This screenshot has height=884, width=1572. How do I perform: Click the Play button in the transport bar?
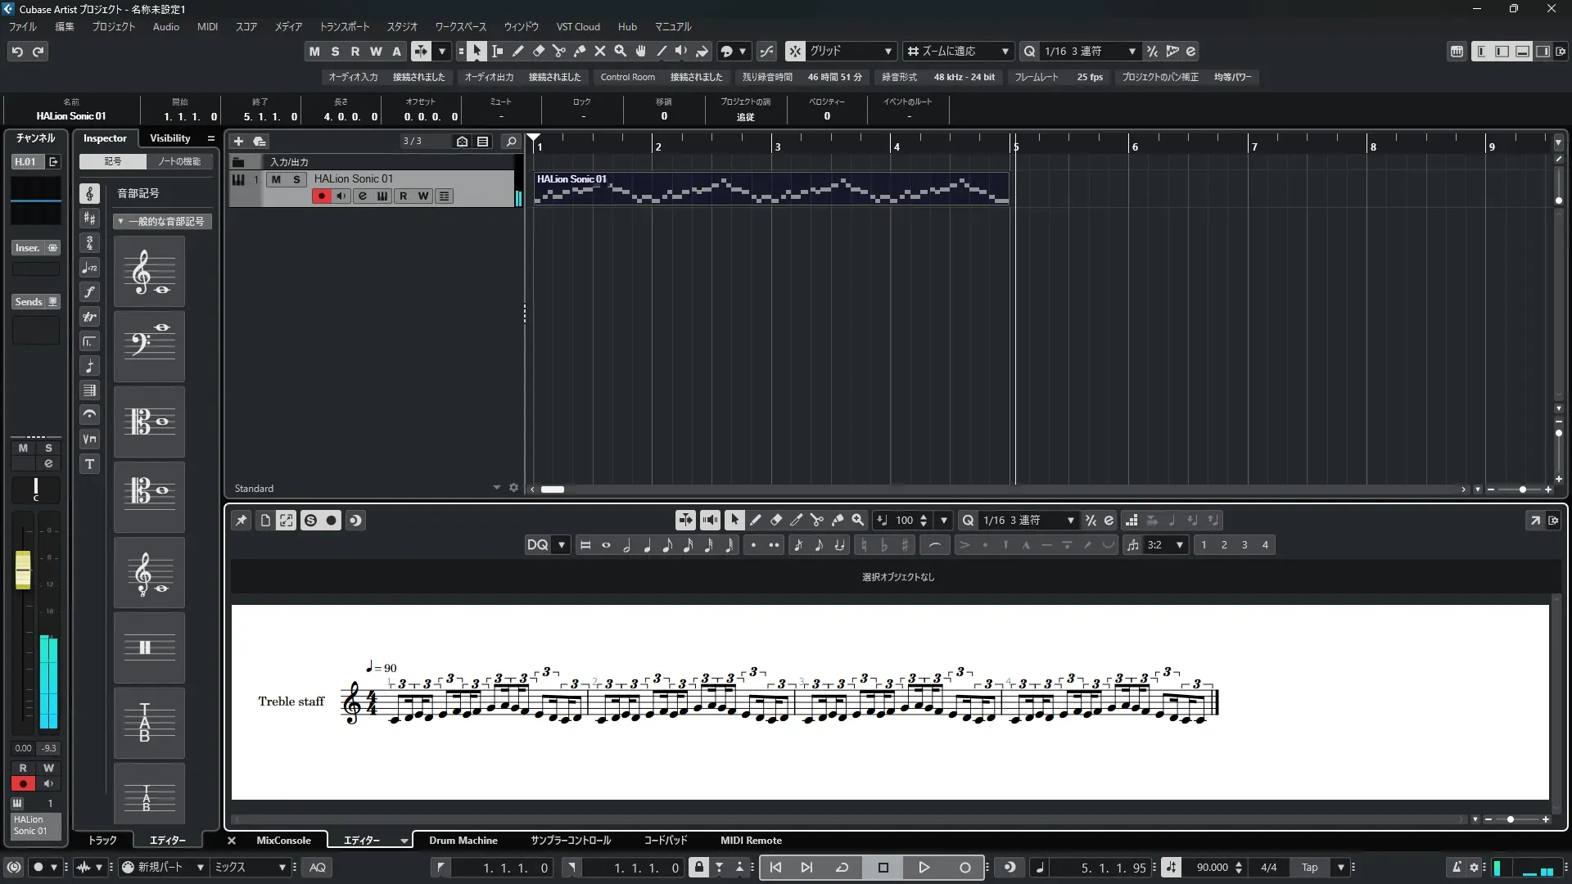click(x=924, y=867)
